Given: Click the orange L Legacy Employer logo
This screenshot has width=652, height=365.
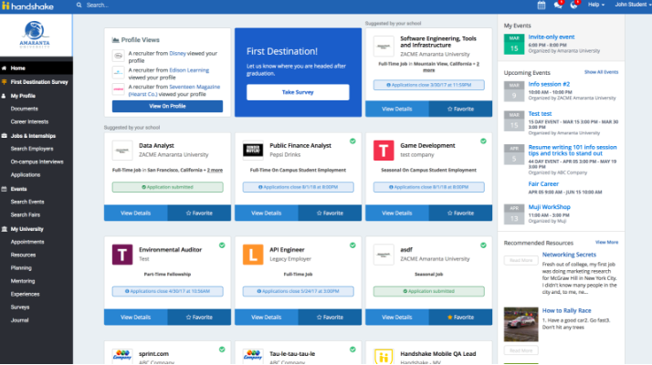Looking at the screenshot, I should 253,255.
